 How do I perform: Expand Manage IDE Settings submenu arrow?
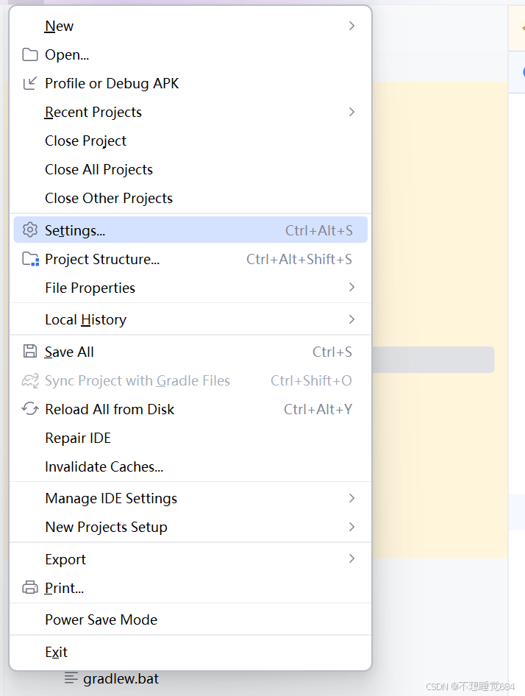click(351, 498)
